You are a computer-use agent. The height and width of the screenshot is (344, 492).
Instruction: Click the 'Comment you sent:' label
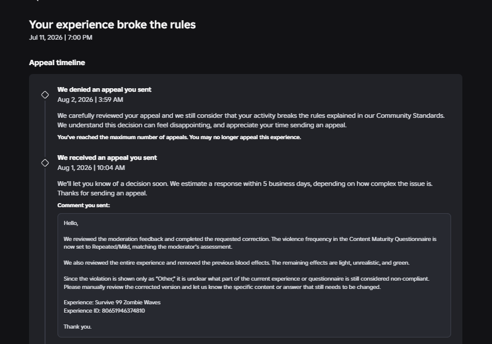(x=84, y=205)
